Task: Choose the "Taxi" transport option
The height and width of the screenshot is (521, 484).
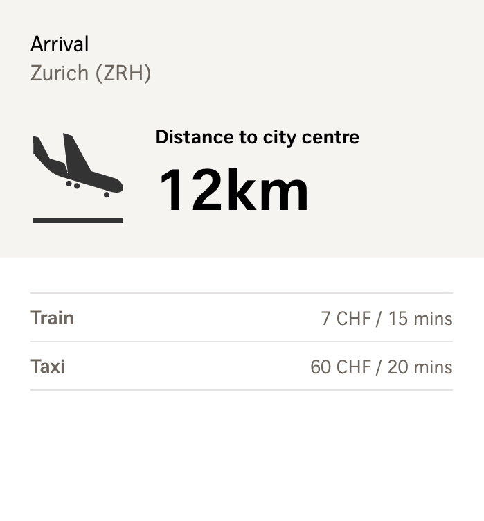Action: tap(48, 367)
